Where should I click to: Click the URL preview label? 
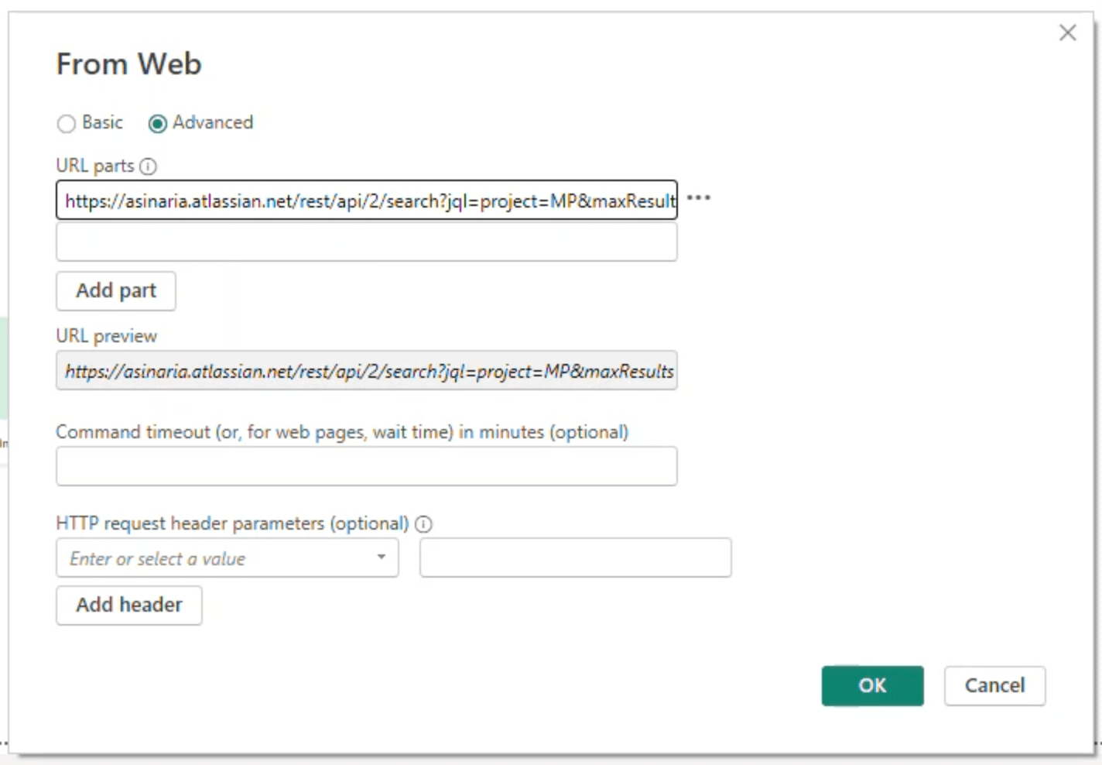(106, 335)
